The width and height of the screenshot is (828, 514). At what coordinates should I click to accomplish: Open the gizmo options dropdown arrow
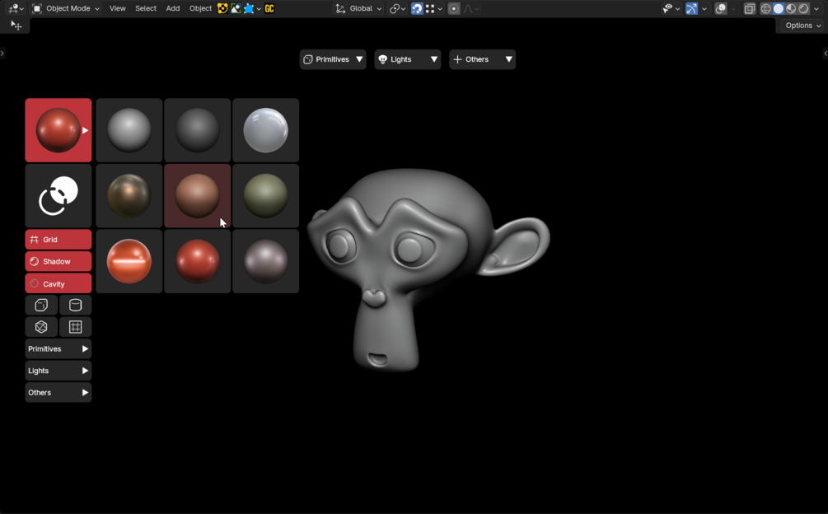pyautogui.click(x=704, y=9)
